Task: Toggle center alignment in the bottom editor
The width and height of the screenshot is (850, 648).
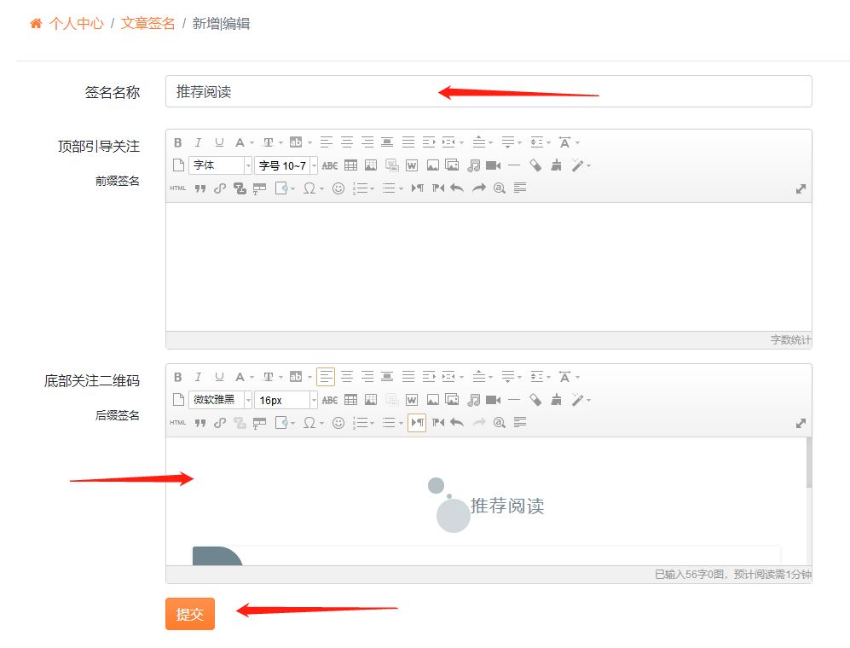Action: (347, 377)
